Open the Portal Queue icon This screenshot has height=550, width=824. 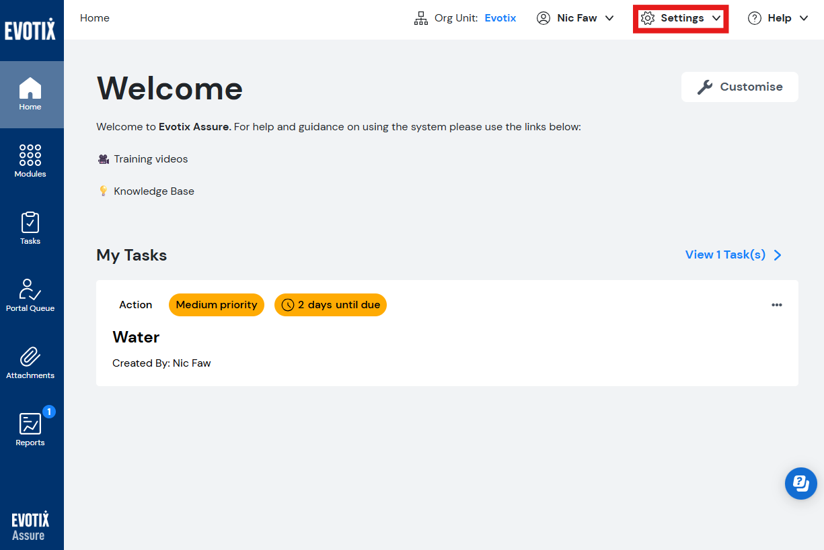pyautogui.click(x=30, y=289)
